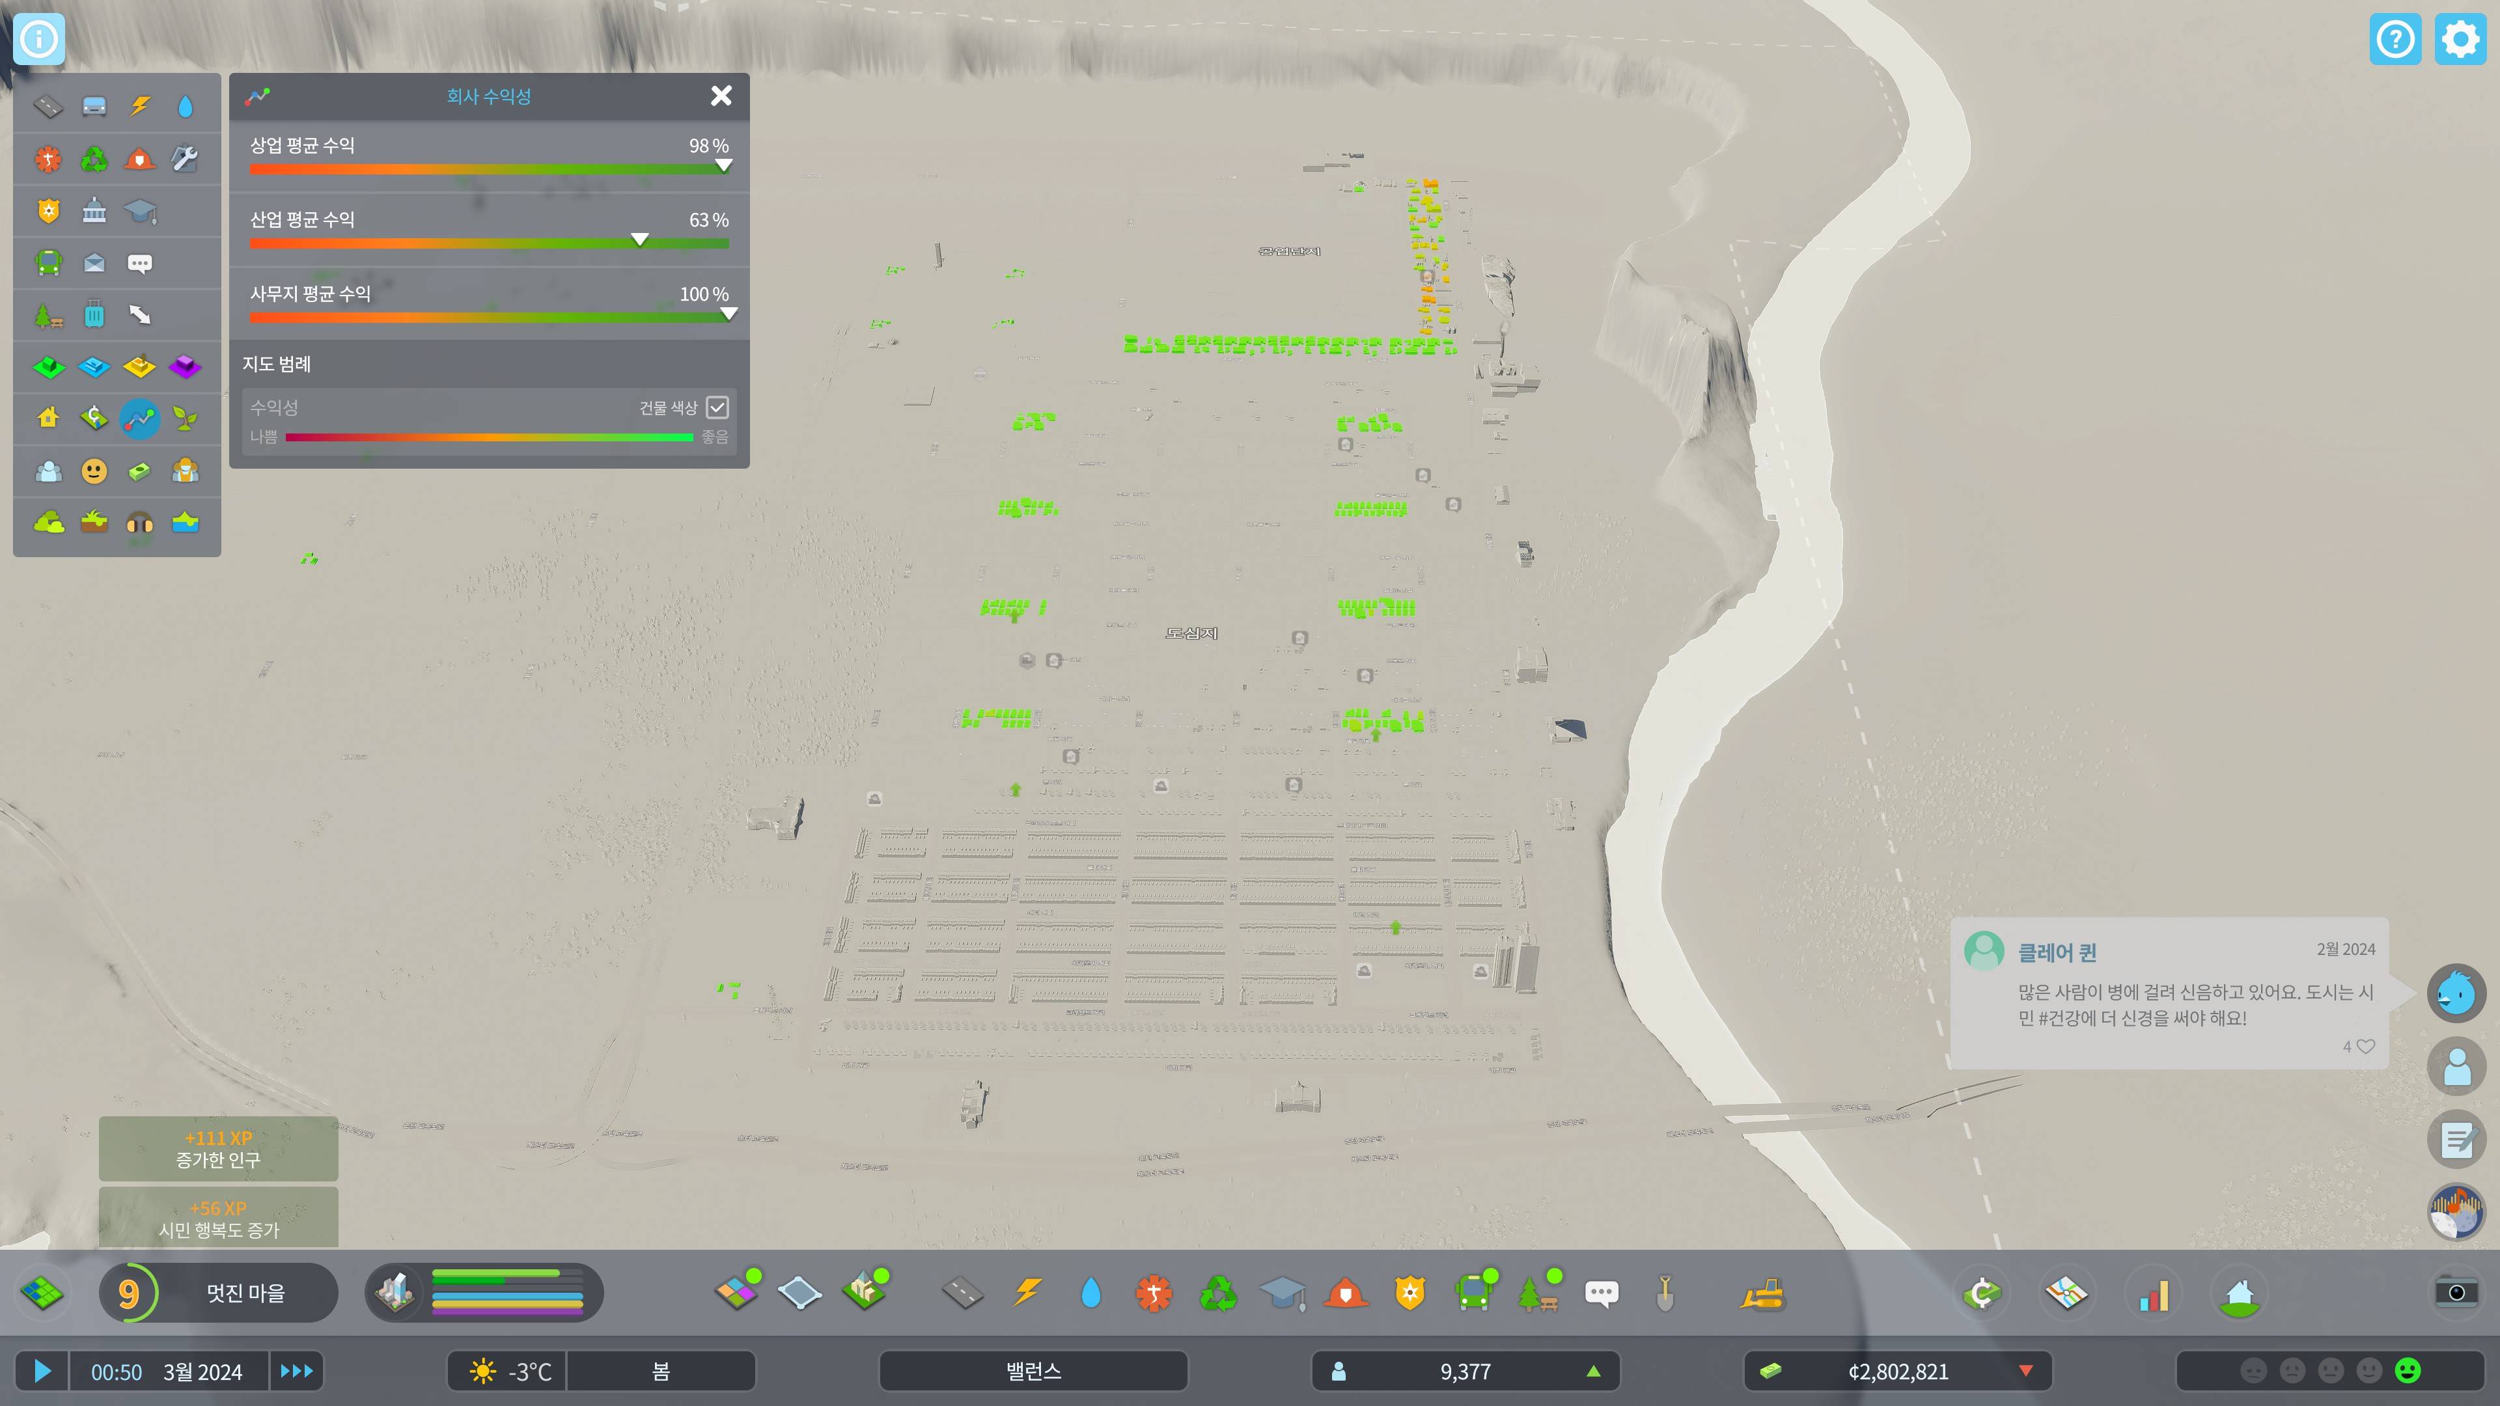
Task: Expand the money balance ¢2,802,821 panel
Action: click(1897, 1371)
